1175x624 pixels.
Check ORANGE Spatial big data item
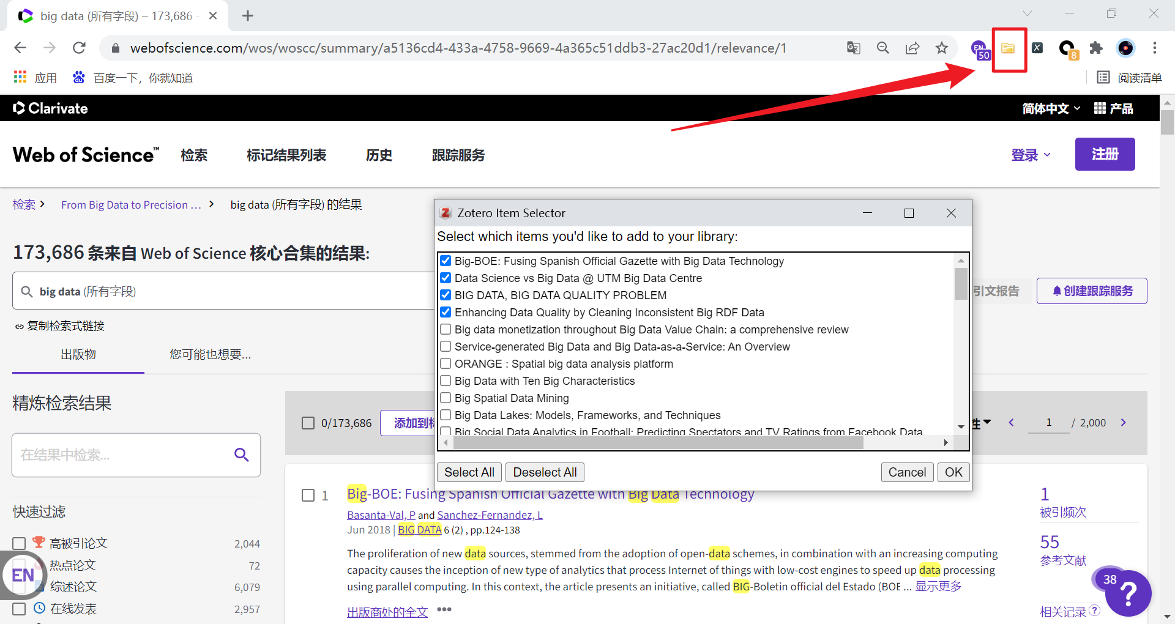point(446,364)
